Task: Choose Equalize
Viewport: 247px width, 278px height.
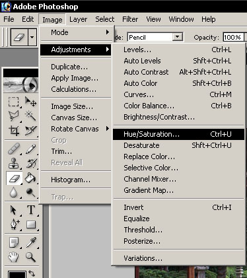Action: pyautogui.click(x=178, y=219)
